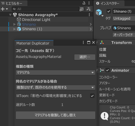
Task: Click the 選択ルート数 value 1
Action: pyautogui.click(x=62, y=105)
